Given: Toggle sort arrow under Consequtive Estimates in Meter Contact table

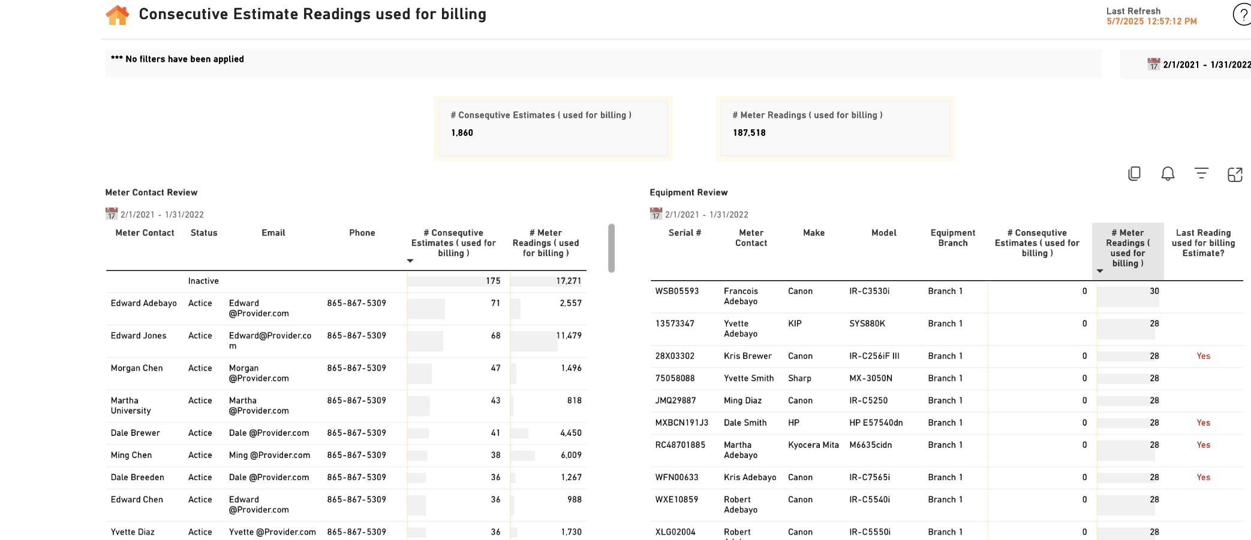Looking at the screenshot, I should tap(410, 260).
